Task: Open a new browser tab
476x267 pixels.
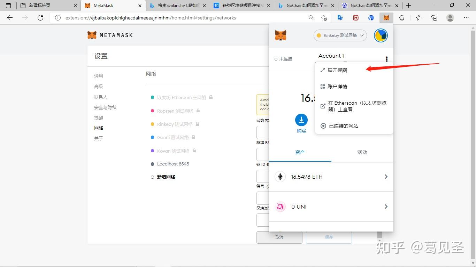Action: tap(409, 6)
